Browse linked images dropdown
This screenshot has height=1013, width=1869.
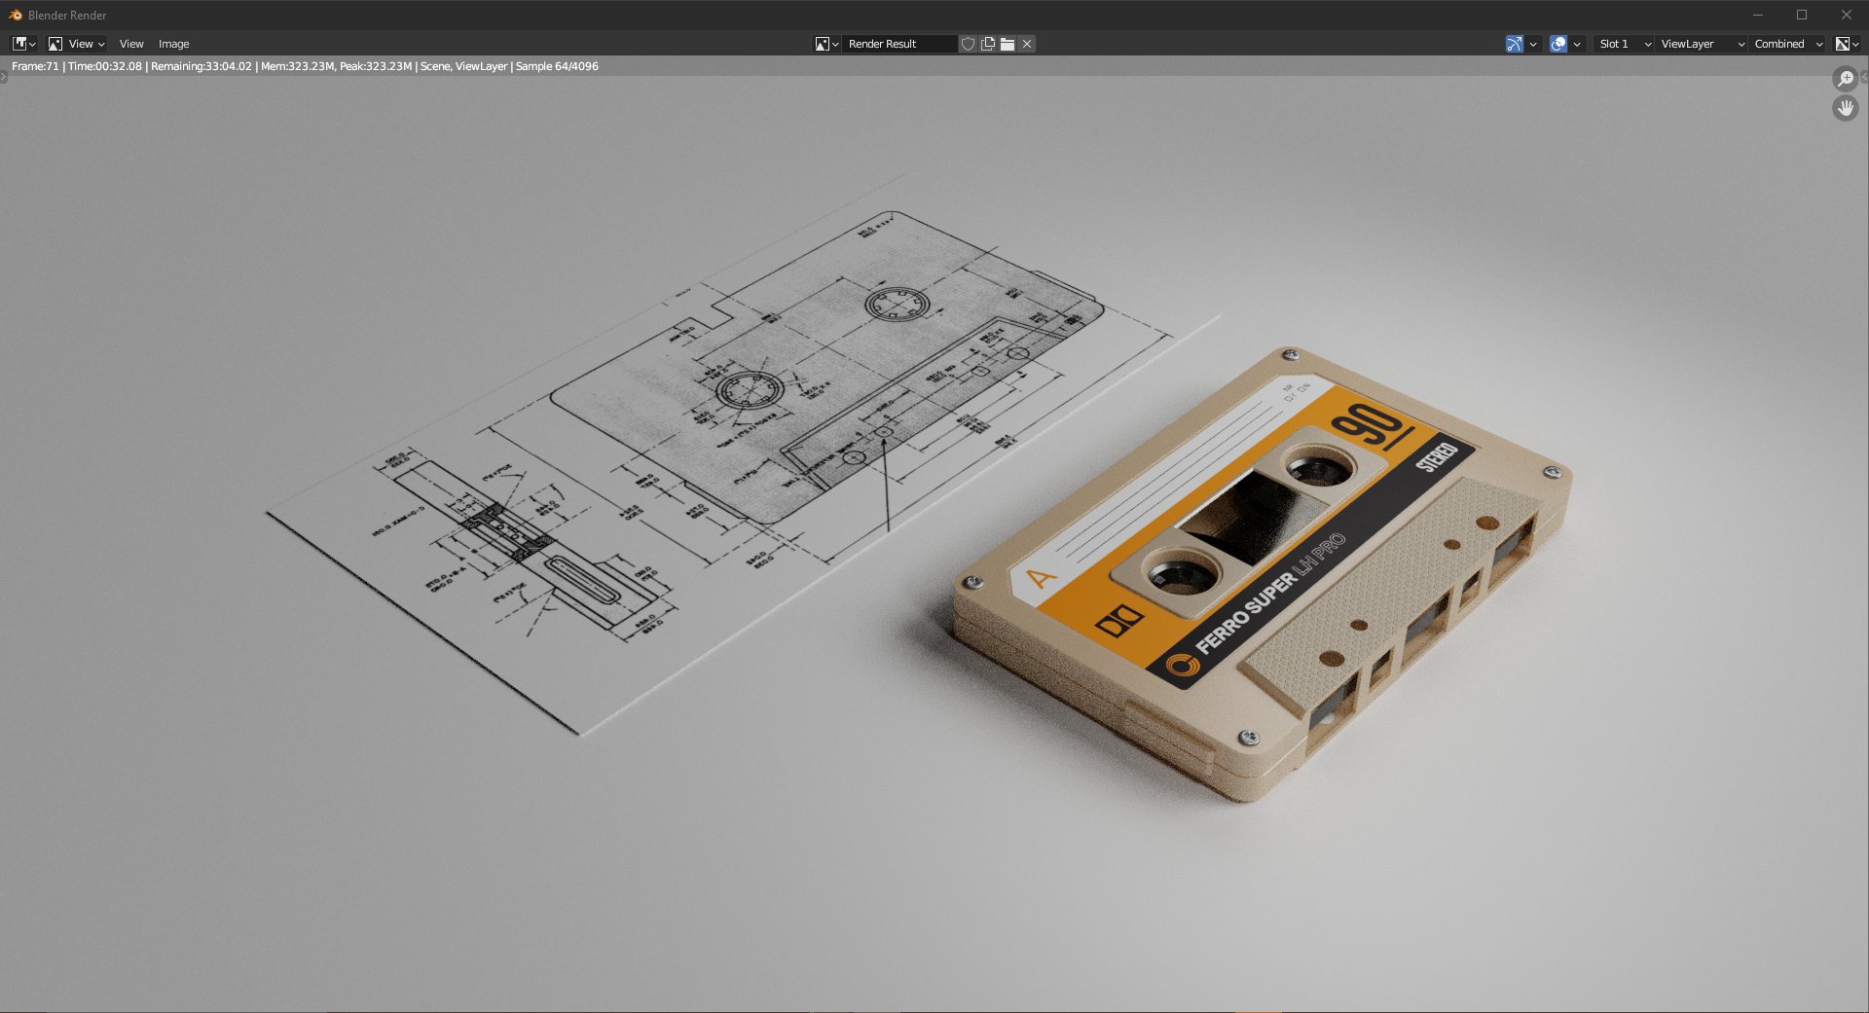(x=826, y=44)
